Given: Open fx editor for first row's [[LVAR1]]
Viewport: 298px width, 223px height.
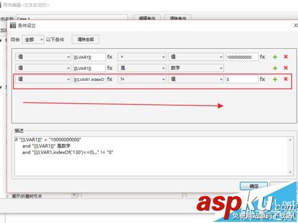Looking at the screenshot, I should point(110,57).
